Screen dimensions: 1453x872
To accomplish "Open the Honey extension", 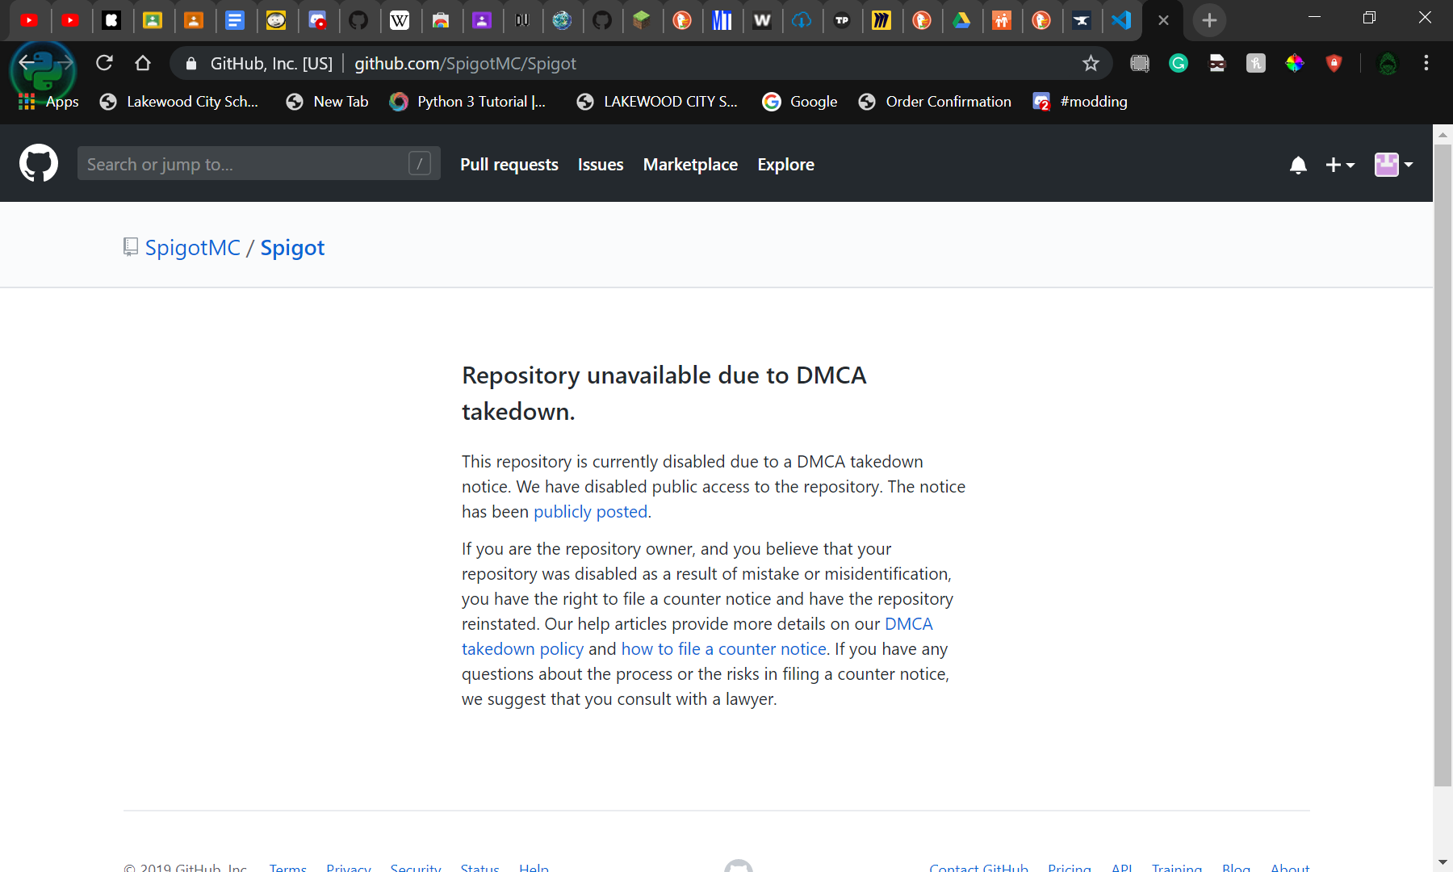I will [1256, 63].
